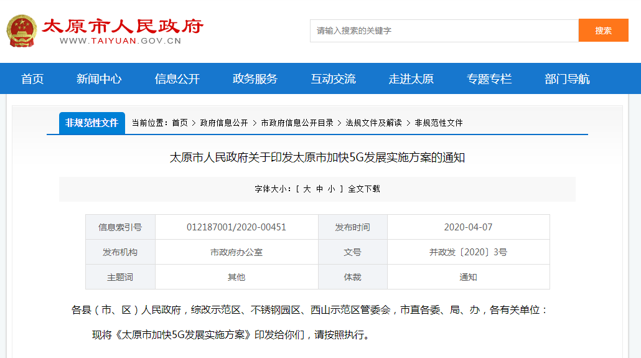
Task: Click the last breadcrumb 非规范性文件
Action: coord(439,123)
